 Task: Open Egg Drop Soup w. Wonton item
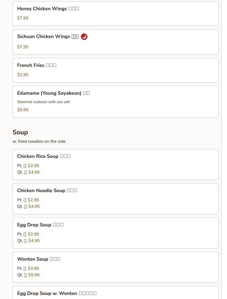click(115, 293)
